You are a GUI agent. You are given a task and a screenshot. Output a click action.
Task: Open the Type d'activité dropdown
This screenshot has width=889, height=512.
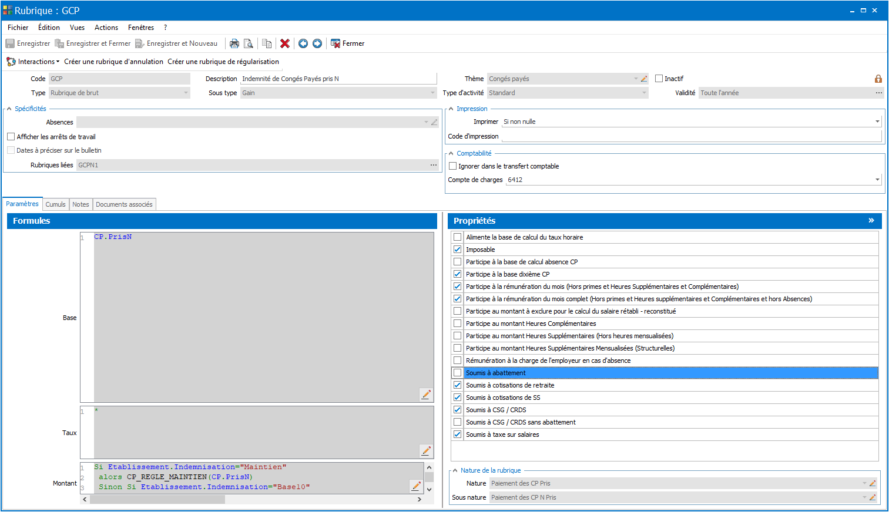coord(644,93)
